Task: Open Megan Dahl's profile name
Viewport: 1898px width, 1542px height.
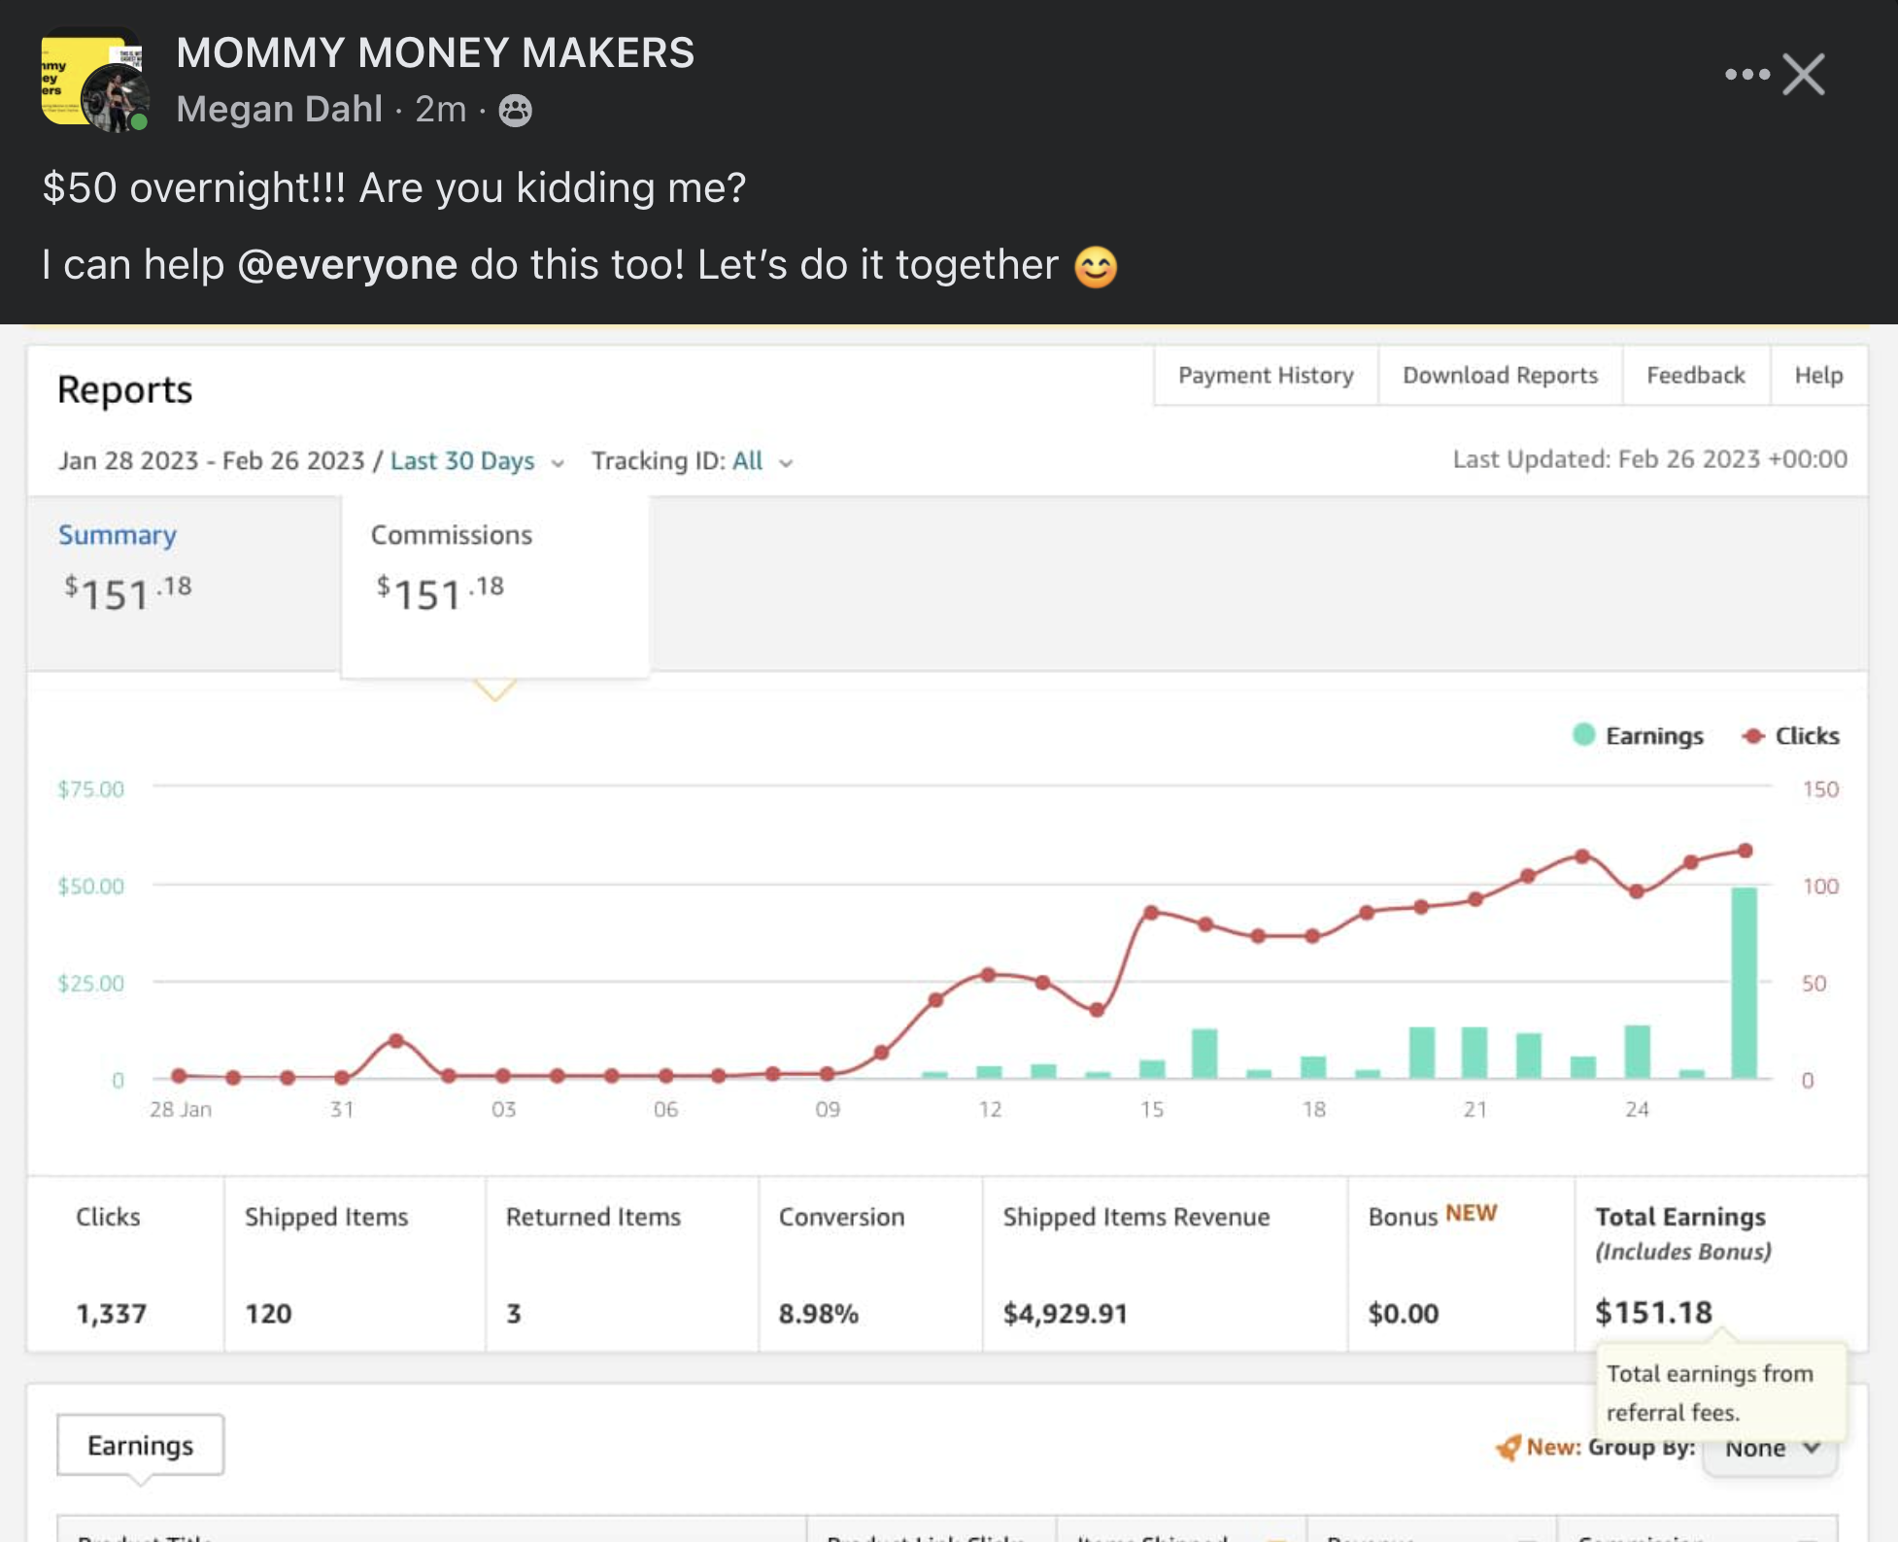Action: tap(279, 109)
